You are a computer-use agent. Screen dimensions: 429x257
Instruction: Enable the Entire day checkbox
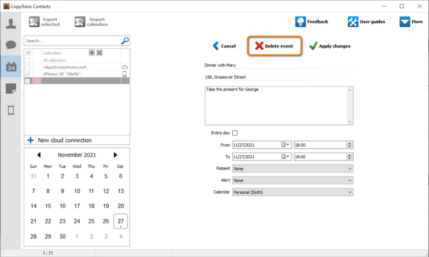point(235,133)
